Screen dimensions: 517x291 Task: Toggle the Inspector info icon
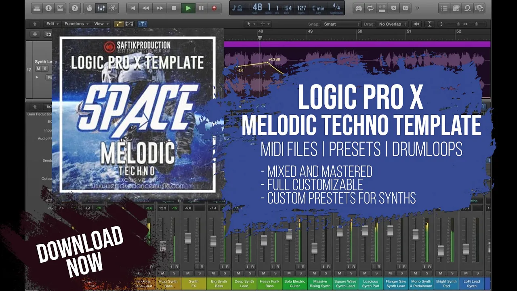[48, 8]
